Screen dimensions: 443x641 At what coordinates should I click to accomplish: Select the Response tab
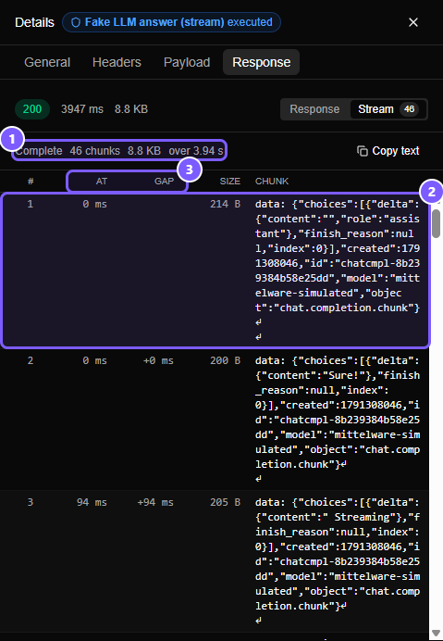pyautogui.click(x=262, y=62)
